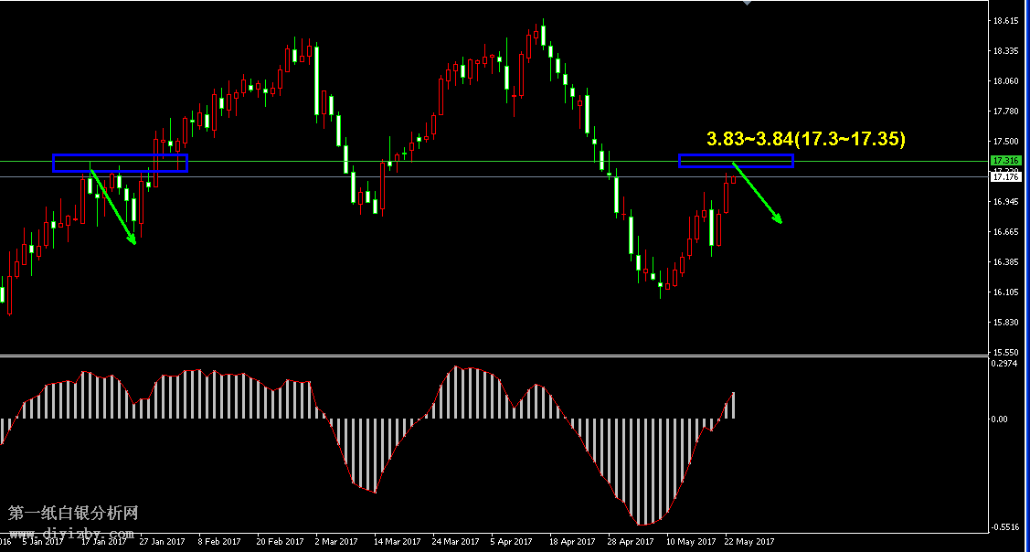Screen dimensions: 1030x552
Task: Click the 18.615 price scale label
Action: (1005, 21)
